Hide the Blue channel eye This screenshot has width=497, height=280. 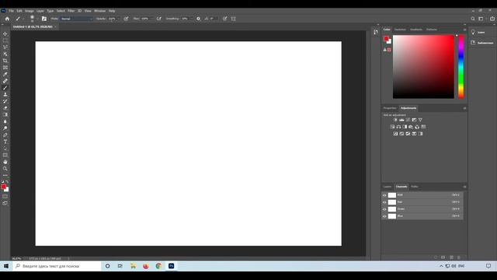[x=384, y=216]
